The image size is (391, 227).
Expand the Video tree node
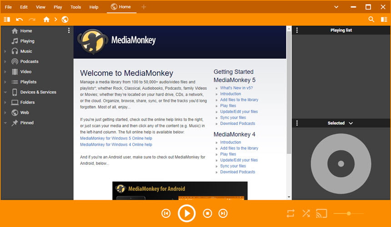pyautogui.click(x=5, y=72)
